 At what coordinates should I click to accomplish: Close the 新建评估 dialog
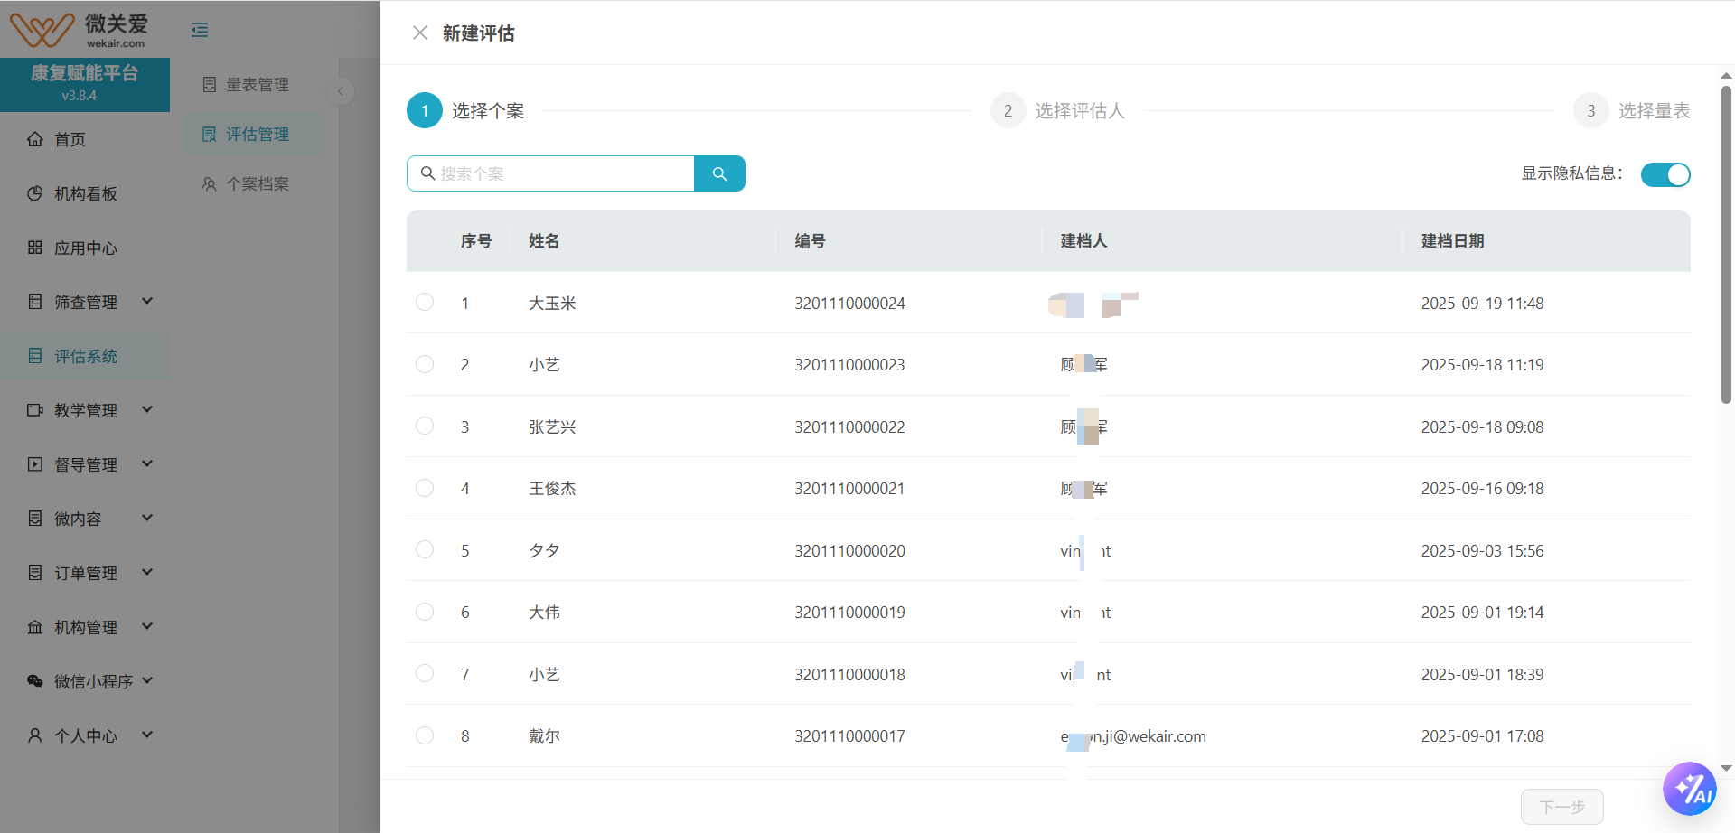tap(418, 33)
